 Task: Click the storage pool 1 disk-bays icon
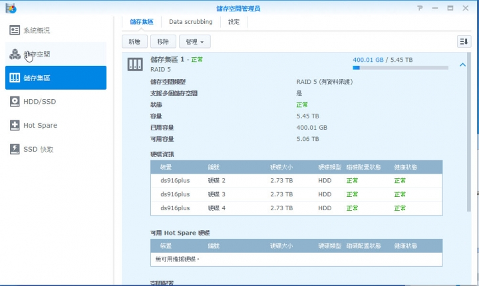(x=135, y=65)
